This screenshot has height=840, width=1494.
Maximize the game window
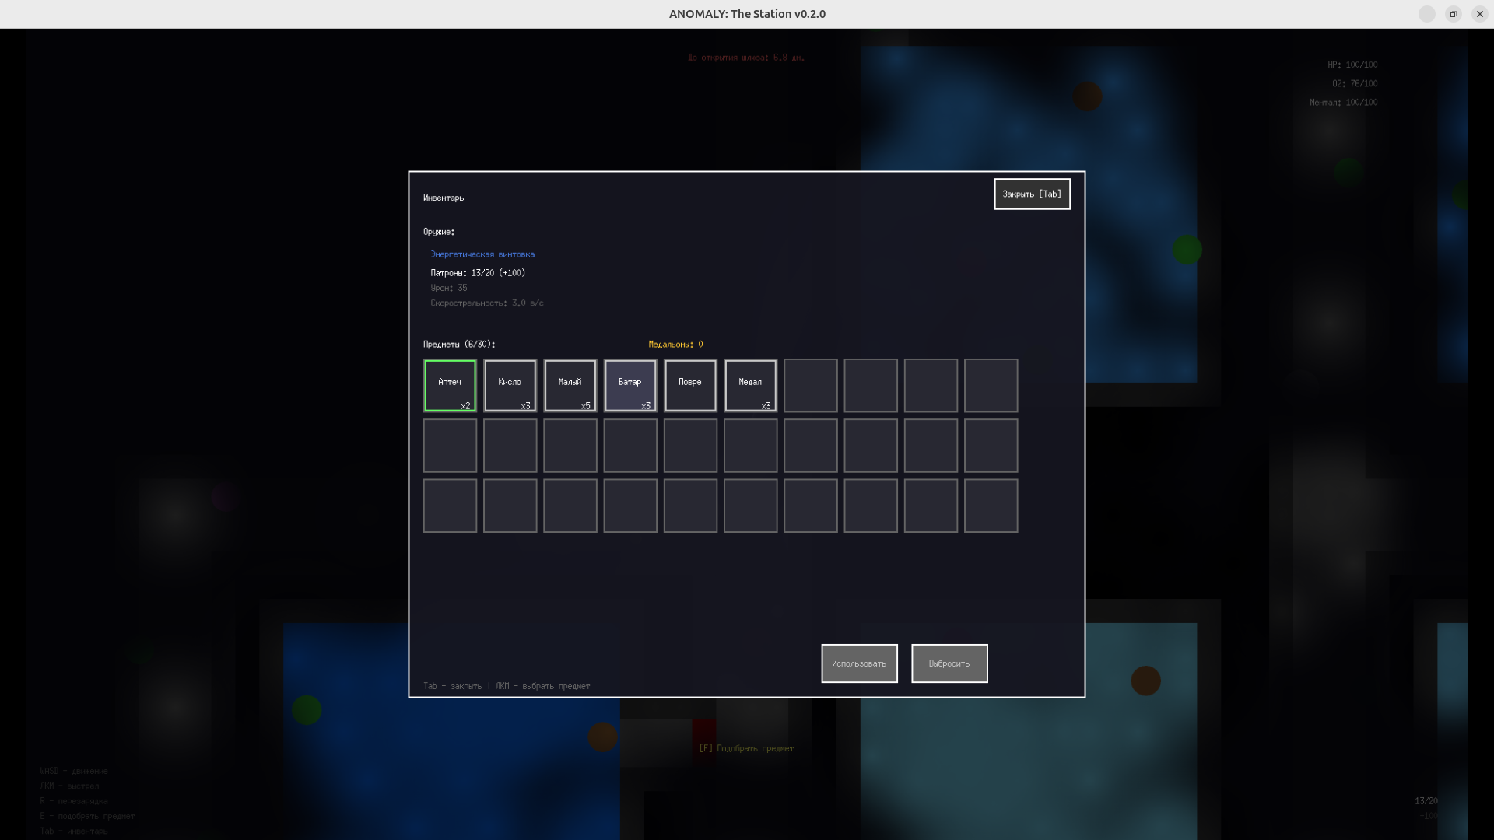click(x=1453, y=14)
